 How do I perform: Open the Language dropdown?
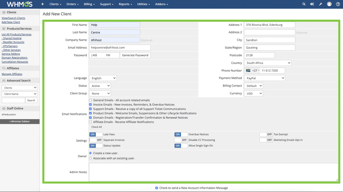[103, 78]
